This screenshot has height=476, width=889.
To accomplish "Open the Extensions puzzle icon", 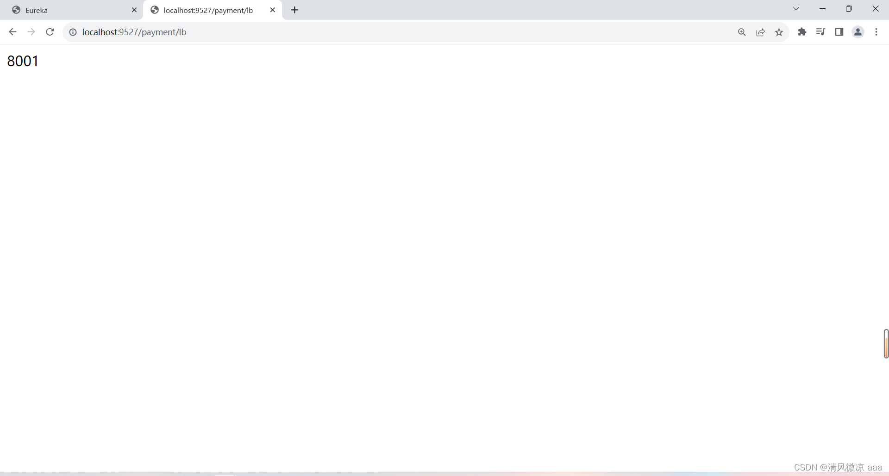I will tap(802, 32).
